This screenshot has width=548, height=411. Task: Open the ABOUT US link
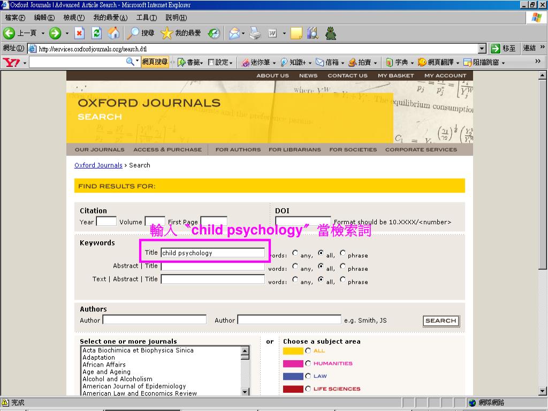point(272,75)
